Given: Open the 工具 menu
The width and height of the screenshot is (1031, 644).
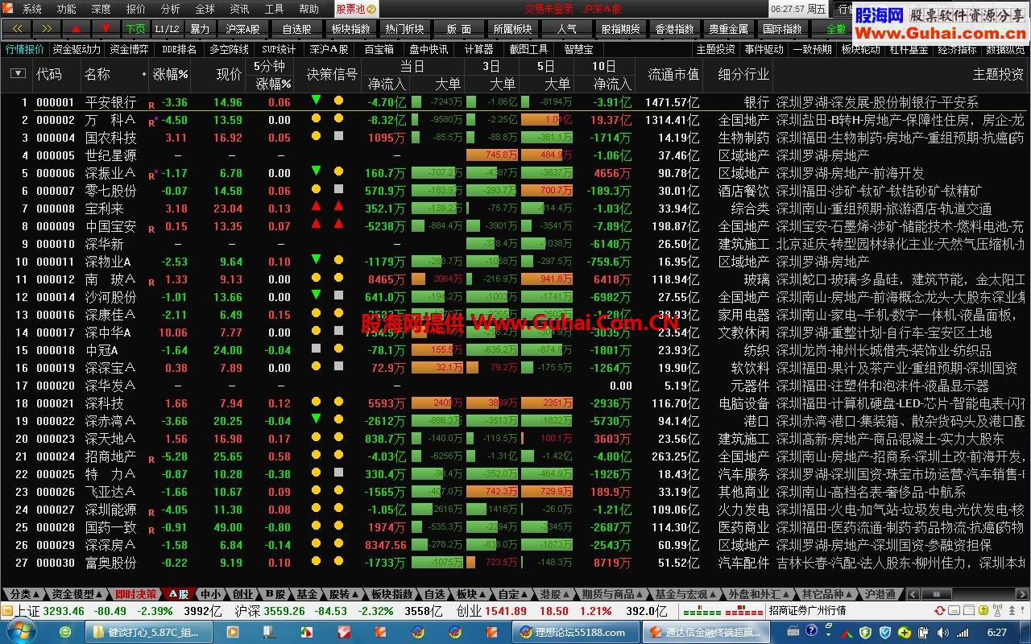Looking at the screenshot, I should click(x=274, y=9).
